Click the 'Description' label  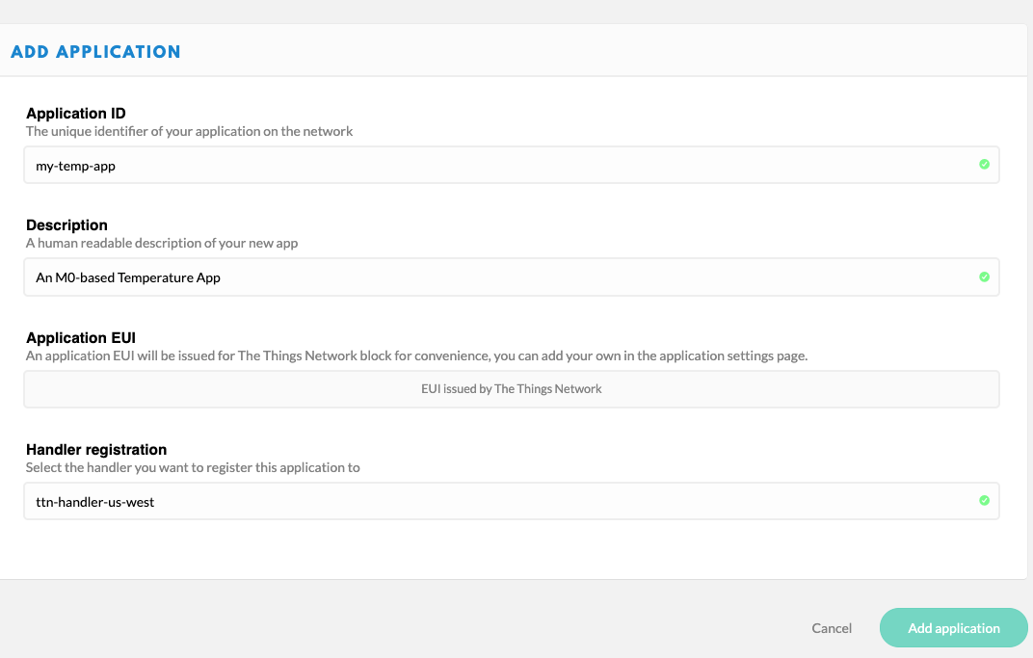tap(66, 225)
